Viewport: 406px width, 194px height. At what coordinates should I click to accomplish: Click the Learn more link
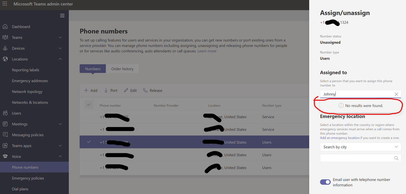coord(207,51)
